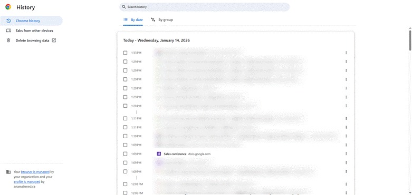Click the magnifier icon in search history

click(124, 7)
